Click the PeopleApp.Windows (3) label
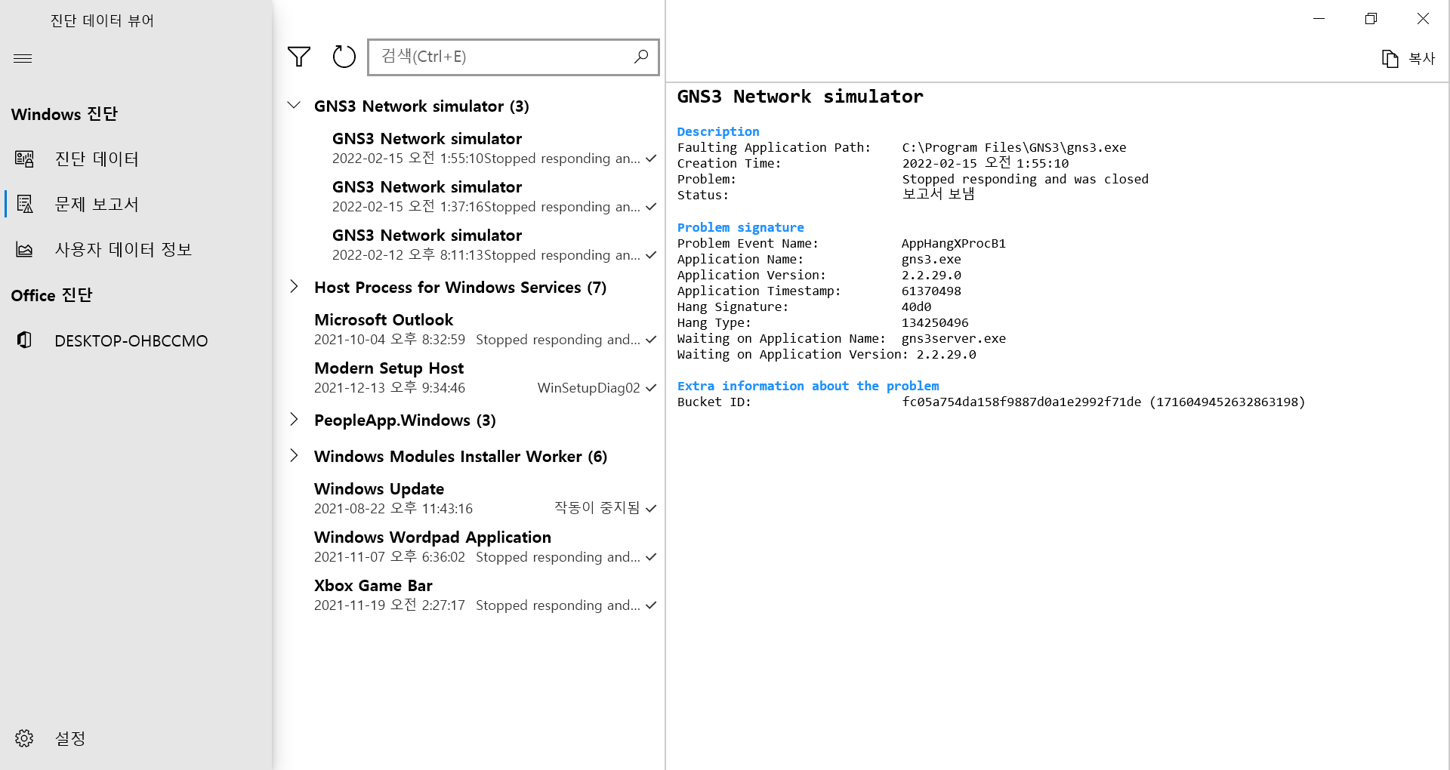This screenshot has height=770, width=1450. tap(405, 420)
